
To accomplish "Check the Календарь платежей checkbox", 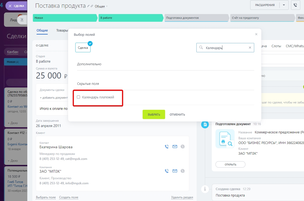I will (78, 97).
